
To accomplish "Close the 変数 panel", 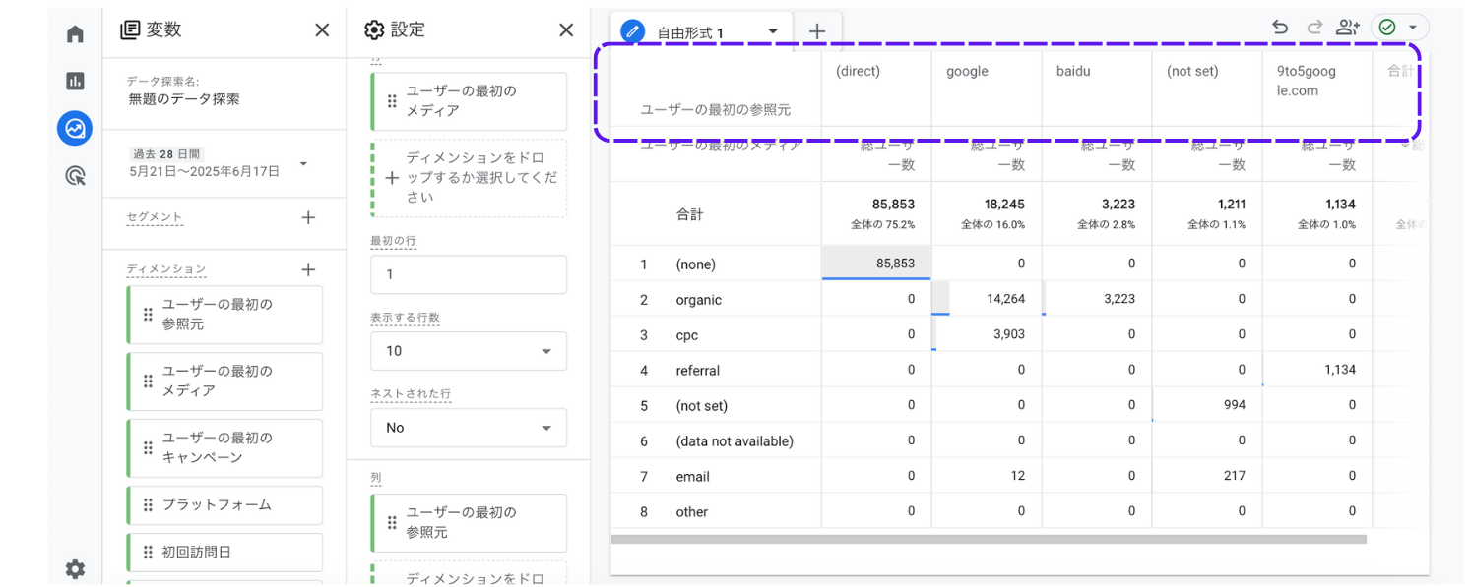I will pos(322,30).
